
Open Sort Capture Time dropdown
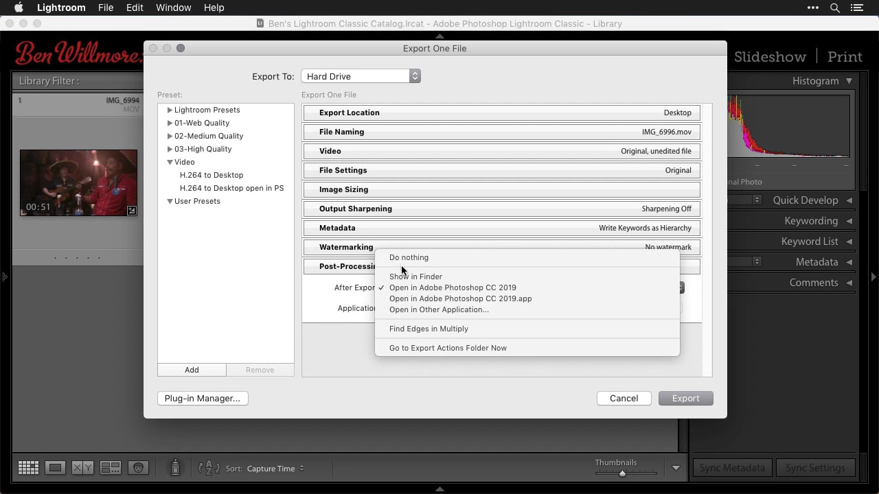point(275,469)
